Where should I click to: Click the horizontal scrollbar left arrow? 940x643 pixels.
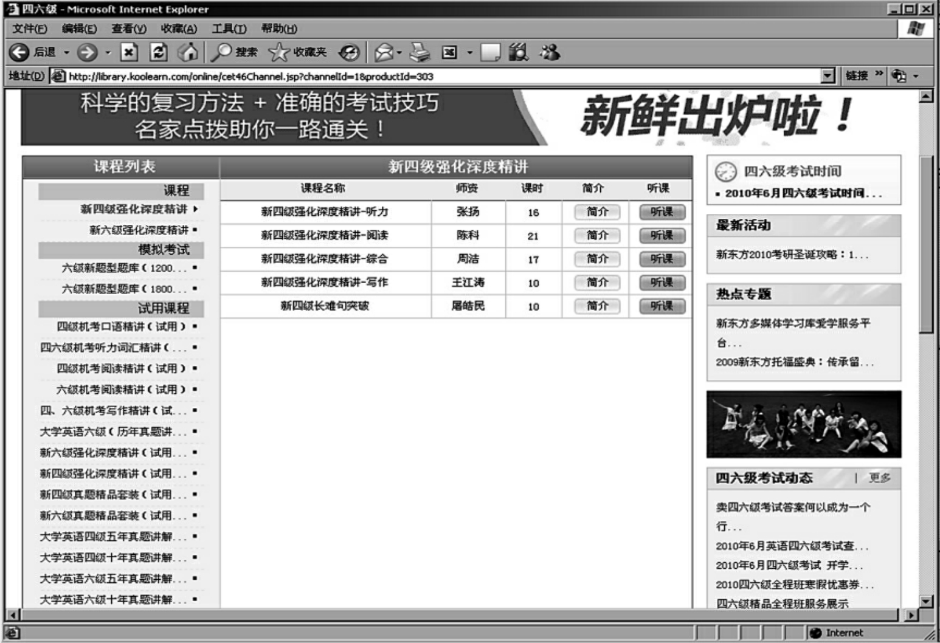(12, 615)
